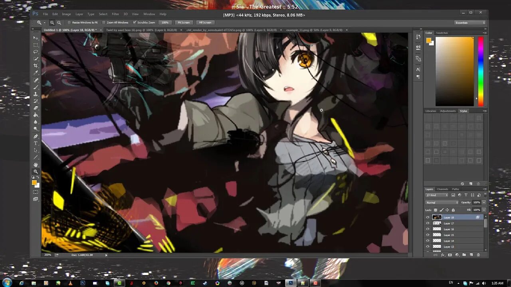The image size is (511, 287).
Task: Select the Crop tool
Action: tap(36, 65)
